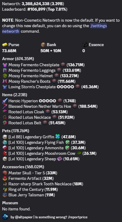Click the Master Skull Tier 5 icon
This screenshot has height=222, width=122.
5,173
